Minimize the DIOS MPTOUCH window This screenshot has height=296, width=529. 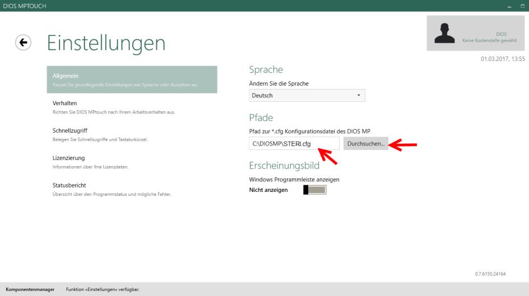pyautogui.click(x=509, y=6)
